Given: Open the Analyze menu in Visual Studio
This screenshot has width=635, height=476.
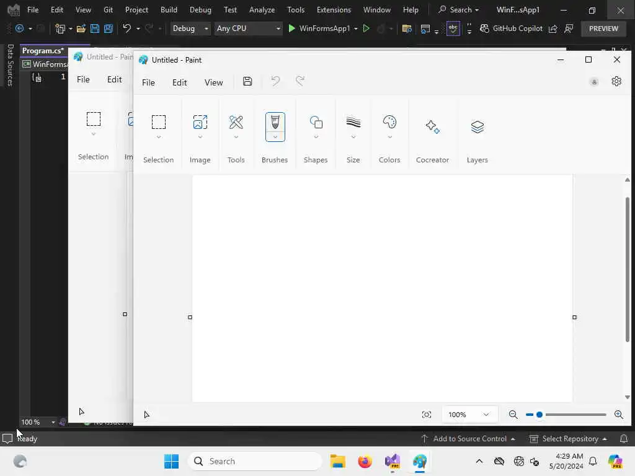Looking at the screenshot, I should (x=262, y=10).
